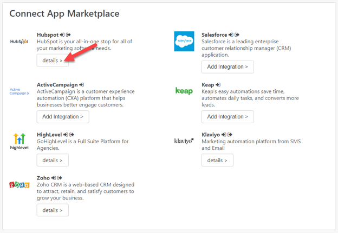Click the HubSpot logo
The width and height of the screenshot is (338, 233).
coord(19,41)
